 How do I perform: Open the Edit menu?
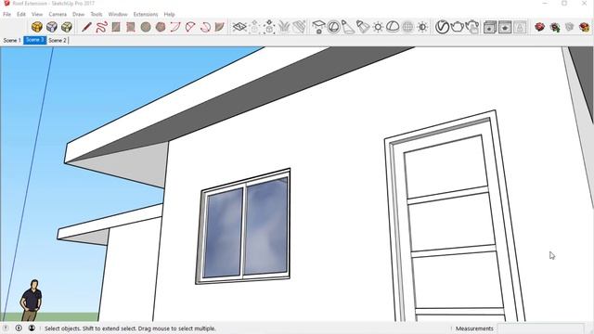tap(21, 14)
